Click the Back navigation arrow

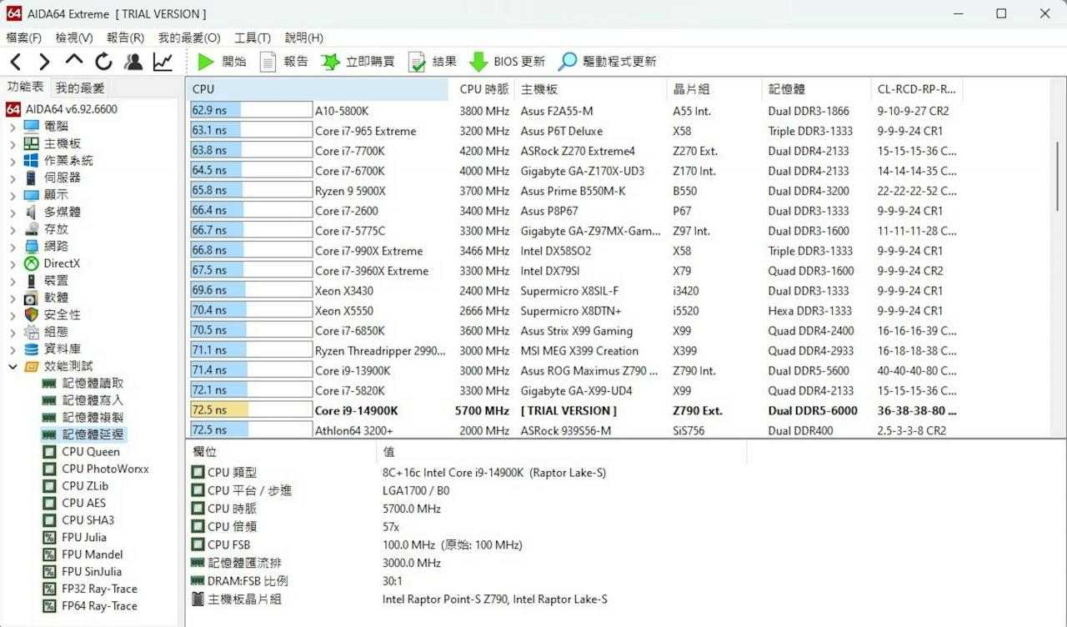click(16, 62)
